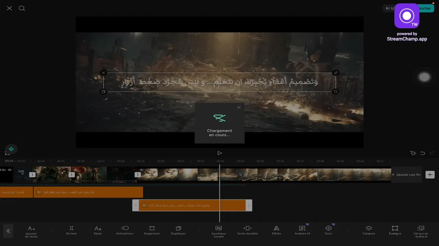Close the editor with the X icon
This screenshot has height=246, width=439.
coord(9,8)
